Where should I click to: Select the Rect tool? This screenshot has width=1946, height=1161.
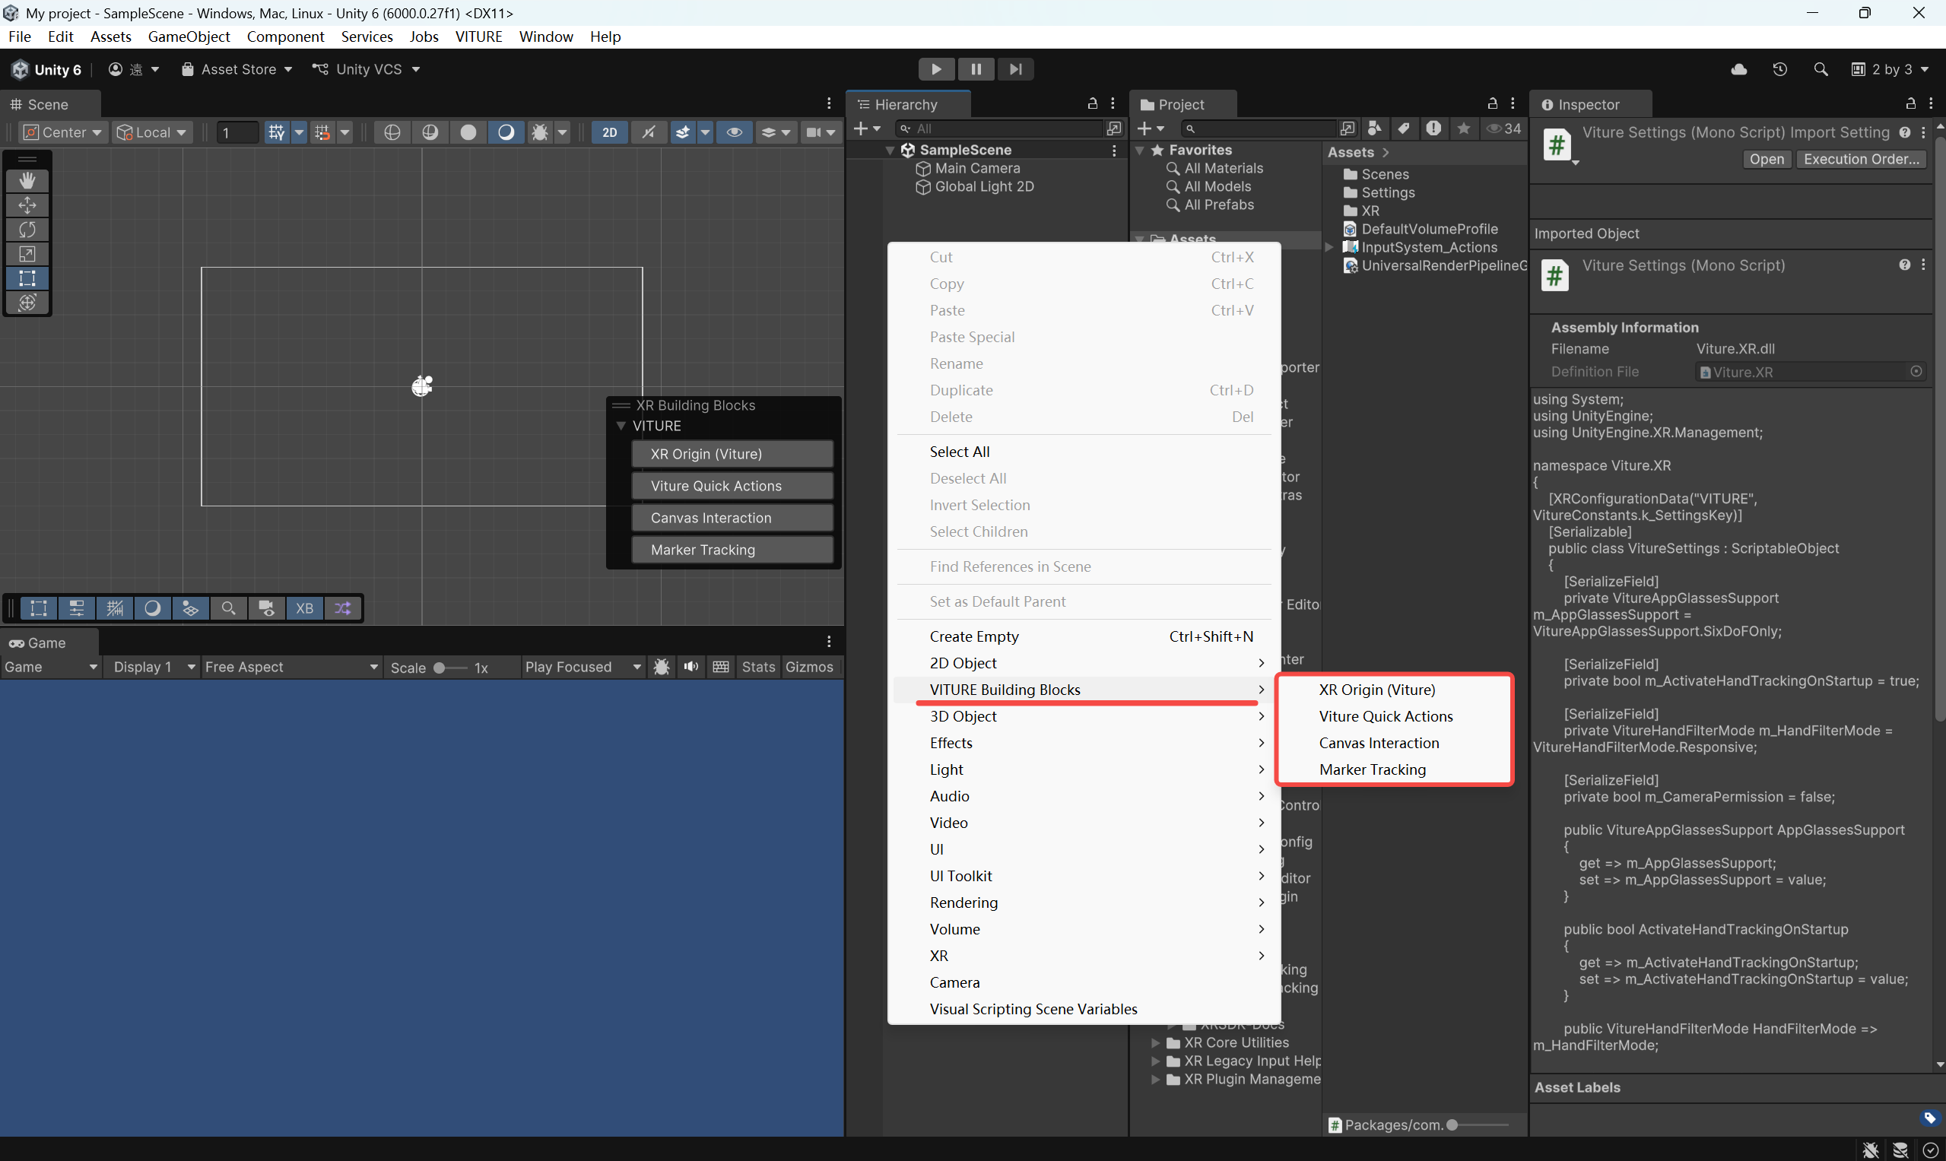[x=27, y=278]
